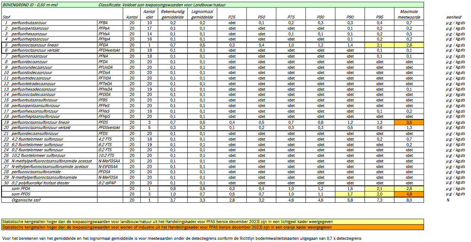Image resolution: width=471 pixels, height=242 pixels.
Task: Click the Classificatie header text
Action: pos(162,5)
